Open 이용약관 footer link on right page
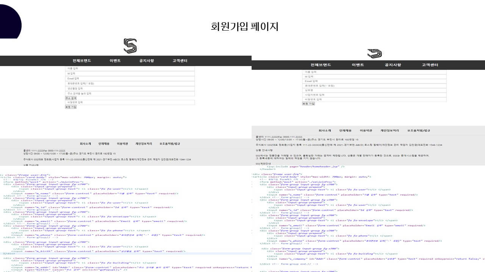 point(366,130)
